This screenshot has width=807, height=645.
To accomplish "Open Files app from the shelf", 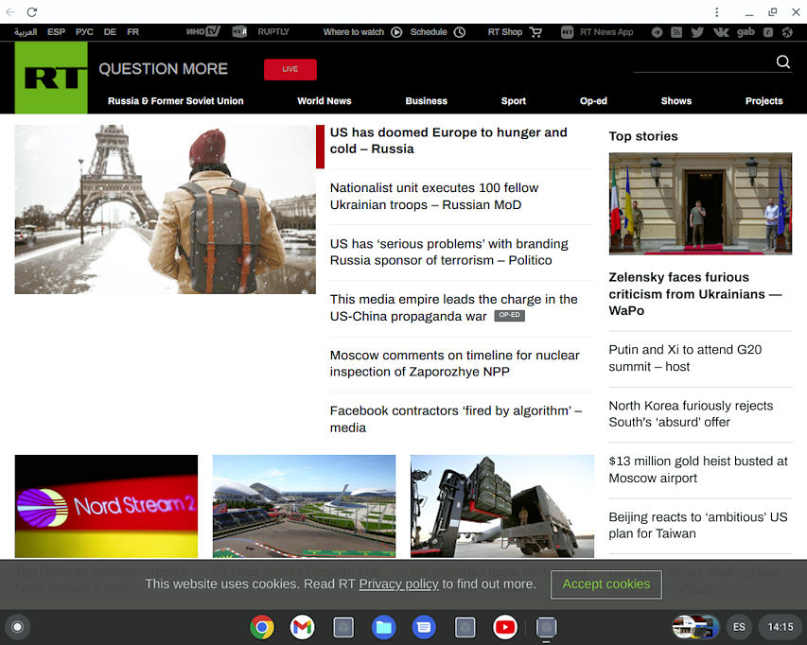I will (383, 627).
